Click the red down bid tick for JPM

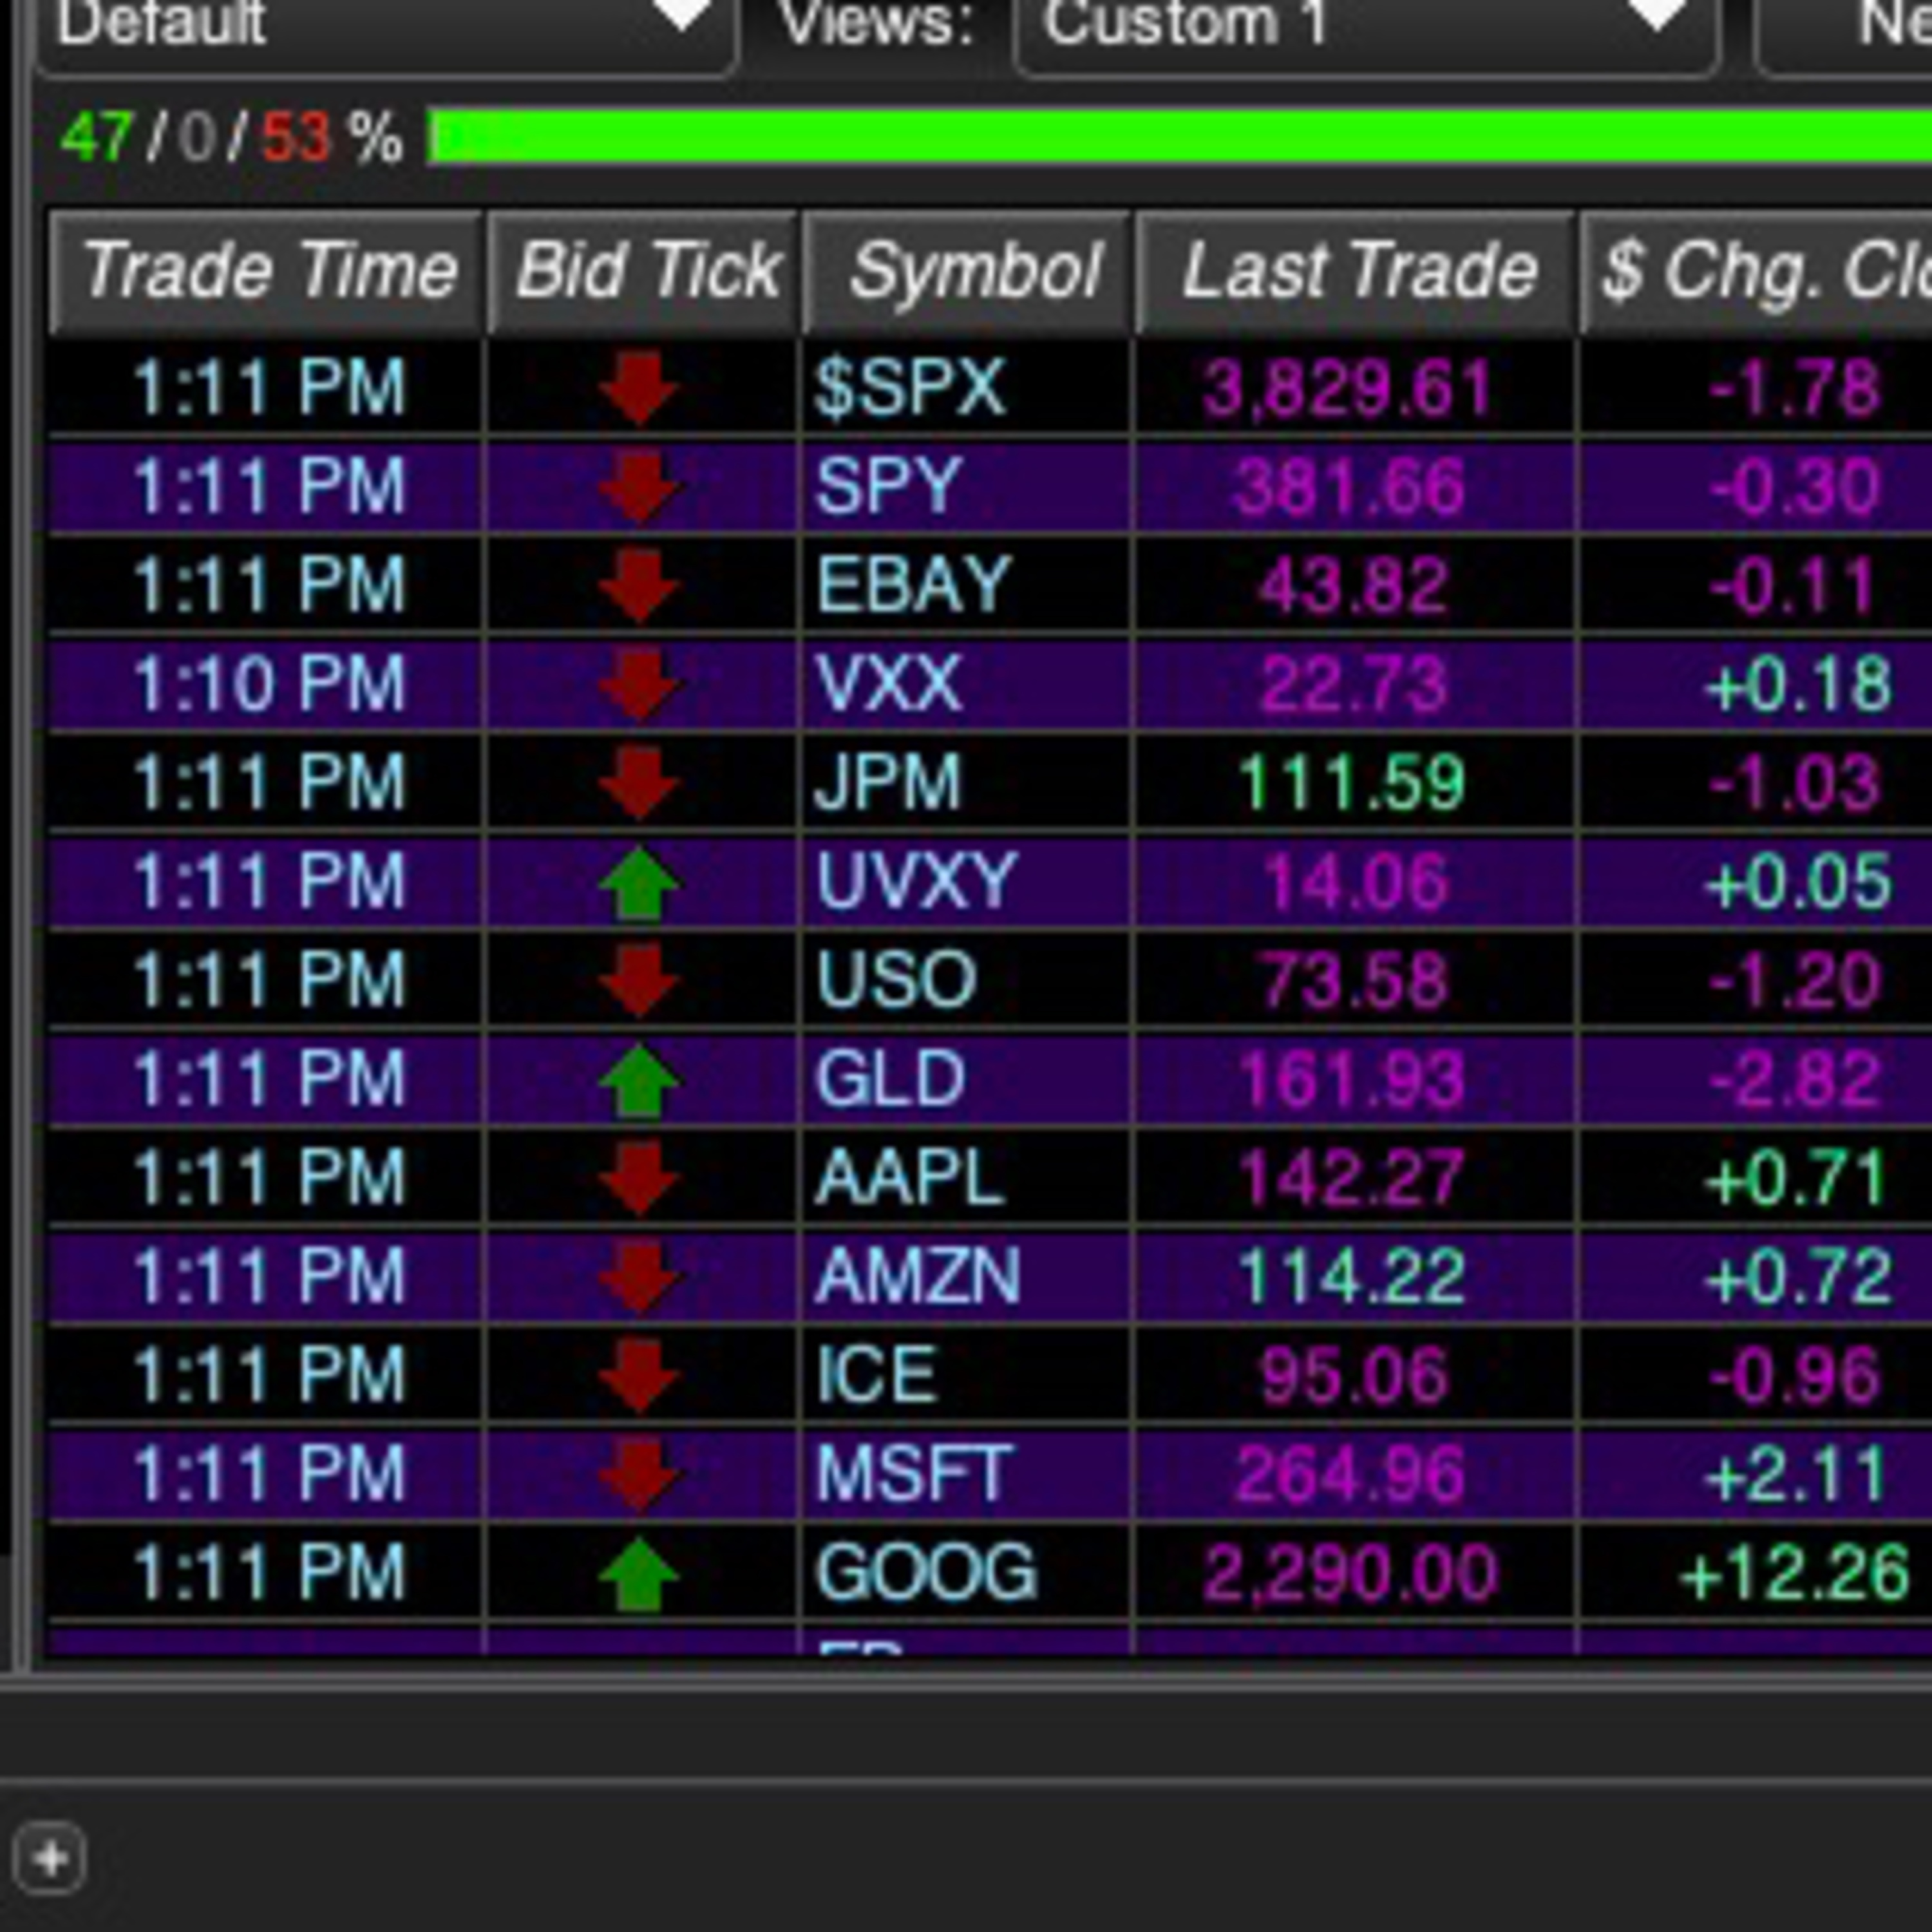(639, 784)
